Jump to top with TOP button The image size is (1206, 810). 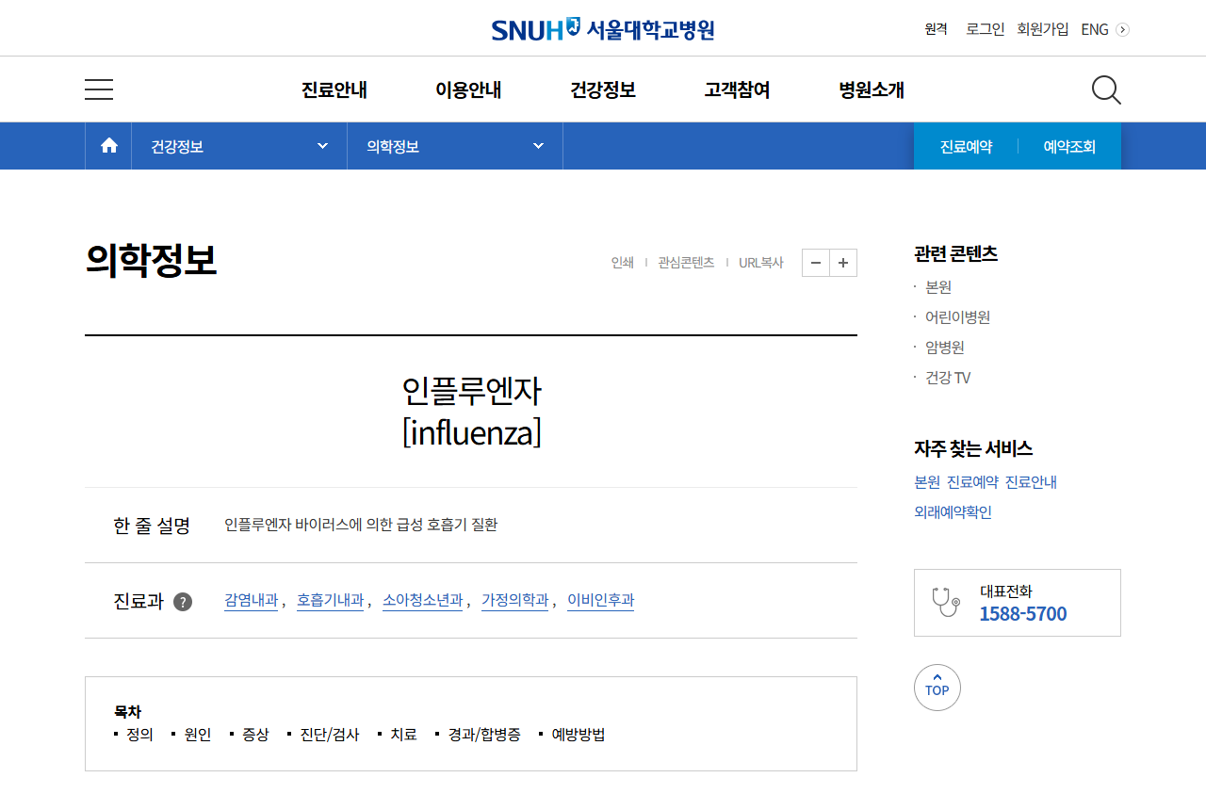point(937,688)
